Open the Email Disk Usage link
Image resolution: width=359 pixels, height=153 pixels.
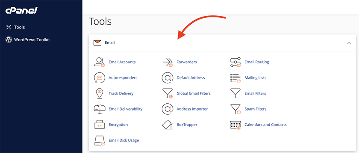(124, 141)
